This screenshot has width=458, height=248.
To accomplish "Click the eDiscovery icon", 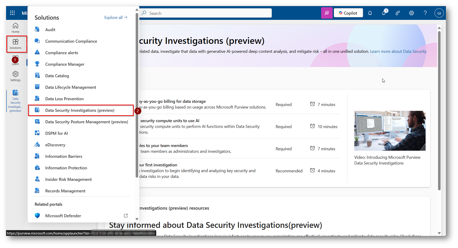I will [37, 145].
